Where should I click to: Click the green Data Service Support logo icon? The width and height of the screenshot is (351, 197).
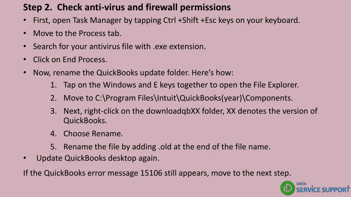[287, 188]
